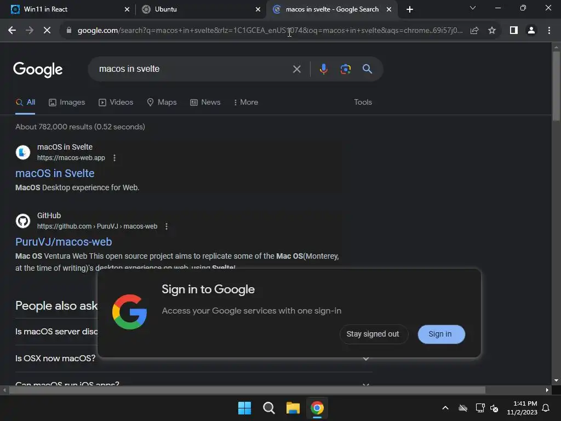
Task: Open the muted volume tray icon
Action: 494,408
